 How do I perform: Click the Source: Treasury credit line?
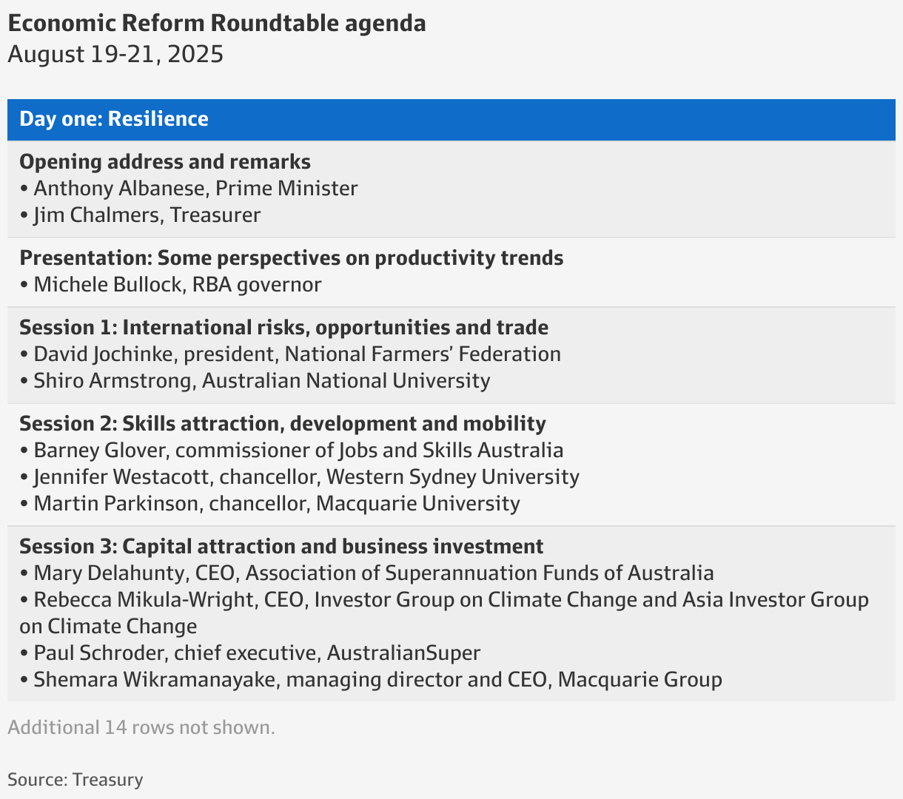[x=75, y=780]
